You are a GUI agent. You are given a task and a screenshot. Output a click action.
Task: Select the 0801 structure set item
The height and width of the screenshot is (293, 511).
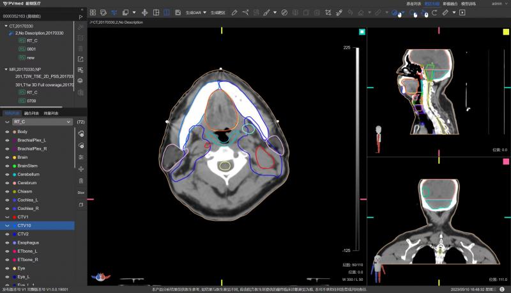(x=31, y=49)
